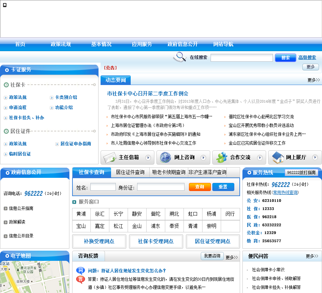The width and height of the screenshot is (322, 293).
Task: Click the broken image icon in banner
Action: click(5, 5)
